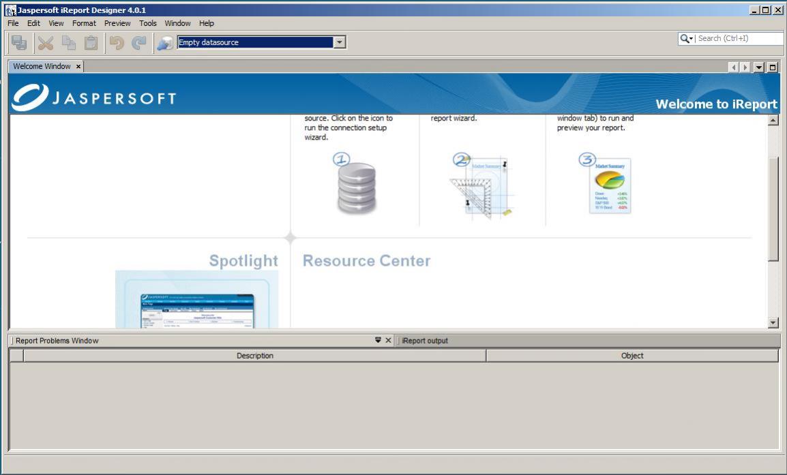
Task: Expand the Empty datasource dropdown arrow
Action: point(340,42)
